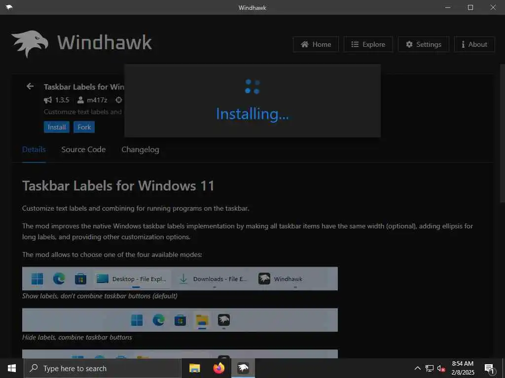The width and height of the screenshot is (505, 378).
Task: Open the Home page
Action: coord(316,44)
